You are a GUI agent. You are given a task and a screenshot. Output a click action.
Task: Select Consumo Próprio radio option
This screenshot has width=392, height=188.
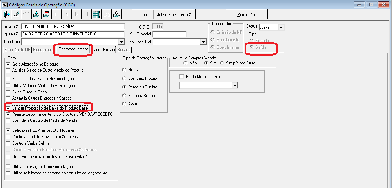(124, 78)
